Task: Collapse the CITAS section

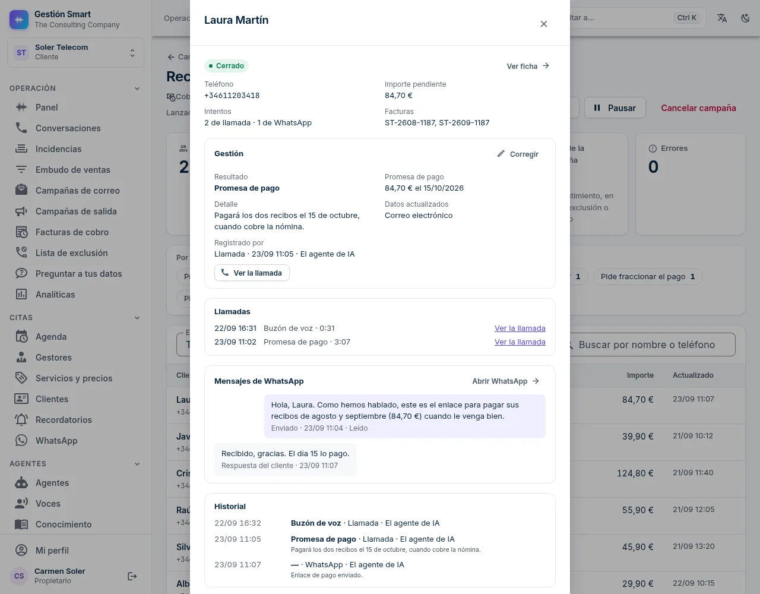Action: [x=137, y=318]
